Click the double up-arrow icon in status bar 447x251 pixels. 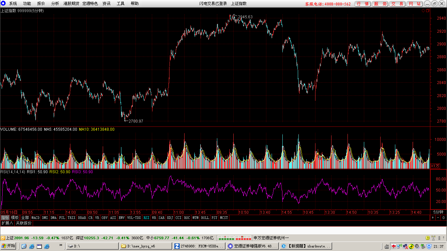[439, 238]
